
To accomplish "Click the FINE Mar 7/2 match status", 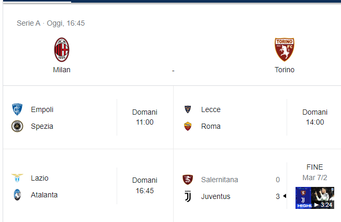I will coord(315,172).
